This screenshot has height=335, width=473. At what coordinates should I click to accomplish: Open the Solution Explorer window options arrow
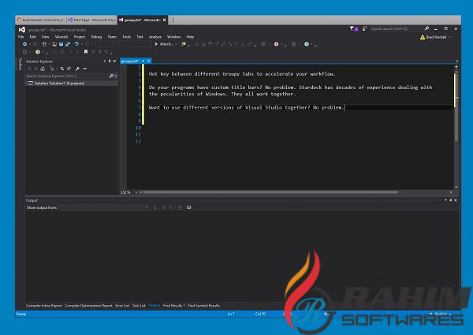(x=104, y=61)
